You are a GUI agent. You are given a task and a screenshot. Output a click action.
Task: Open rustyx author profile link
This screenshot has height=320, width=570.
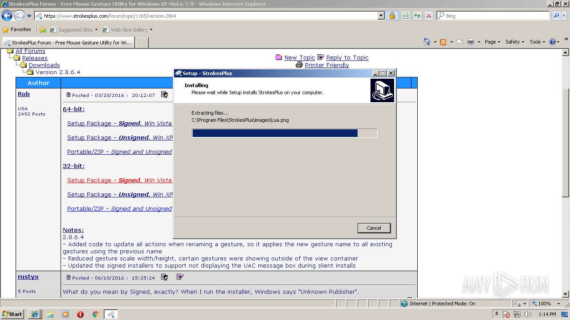click(x=28, y=276)
